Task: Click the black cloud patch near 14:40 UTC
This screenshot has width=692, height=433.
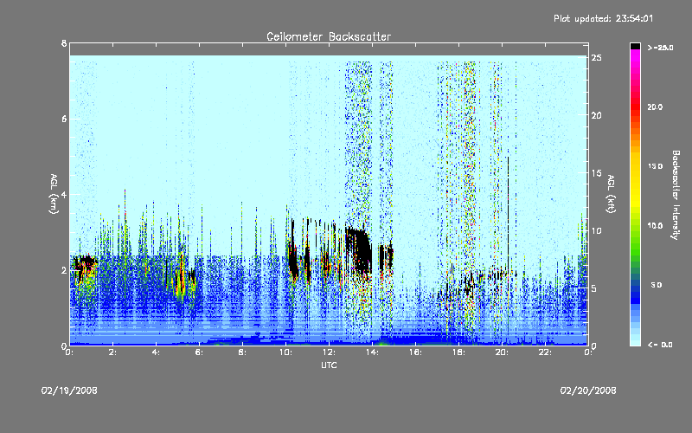Action: pyautogui.click(x=386, y=257)
